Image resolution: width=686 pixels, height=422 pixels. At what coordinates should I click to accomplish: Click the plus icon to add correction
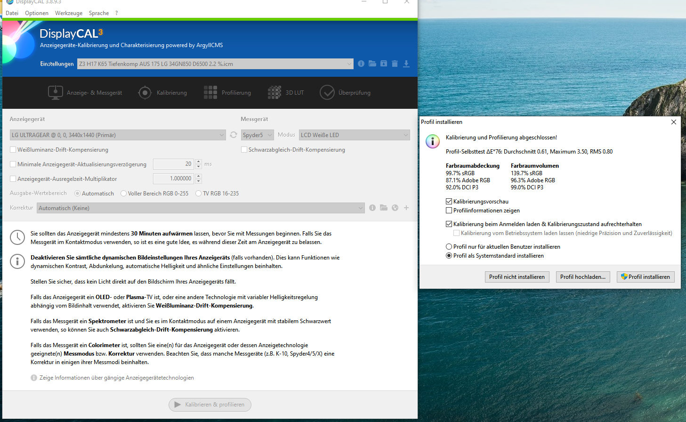406,208
